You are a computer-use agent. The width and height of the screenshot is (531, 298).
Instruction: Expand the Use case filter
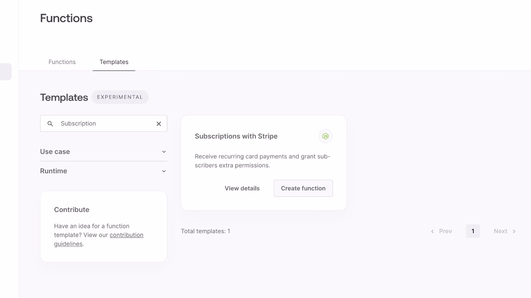tap(103, 151)
